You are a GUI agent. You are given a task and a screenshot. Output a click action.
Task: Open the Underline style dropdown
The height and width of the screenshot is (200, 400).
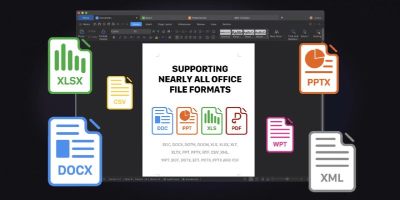pyautogui.click(x=128, y=37)
